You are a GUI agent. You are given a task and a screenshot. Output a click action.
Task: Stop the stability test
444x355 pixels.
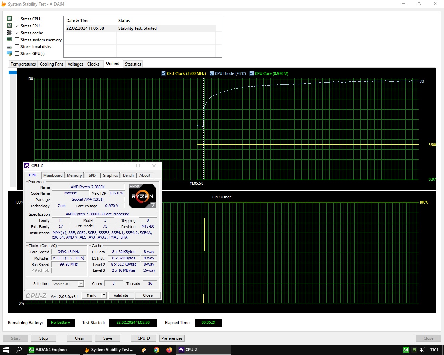[43, 338]
